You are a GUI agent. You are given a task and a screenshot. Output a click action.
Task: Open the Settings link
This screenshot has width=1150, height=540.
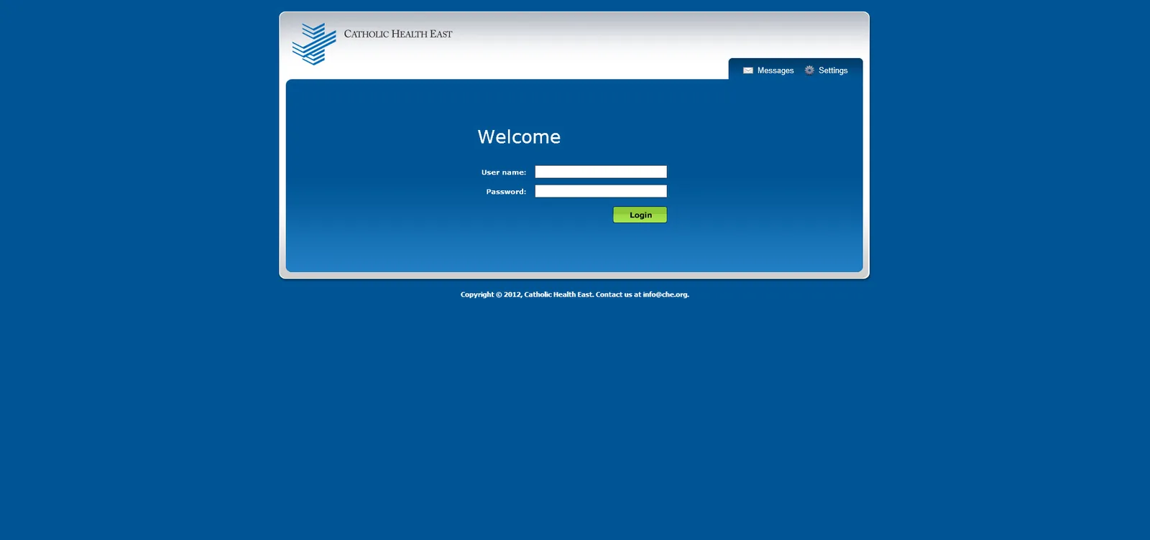(833, 70)
